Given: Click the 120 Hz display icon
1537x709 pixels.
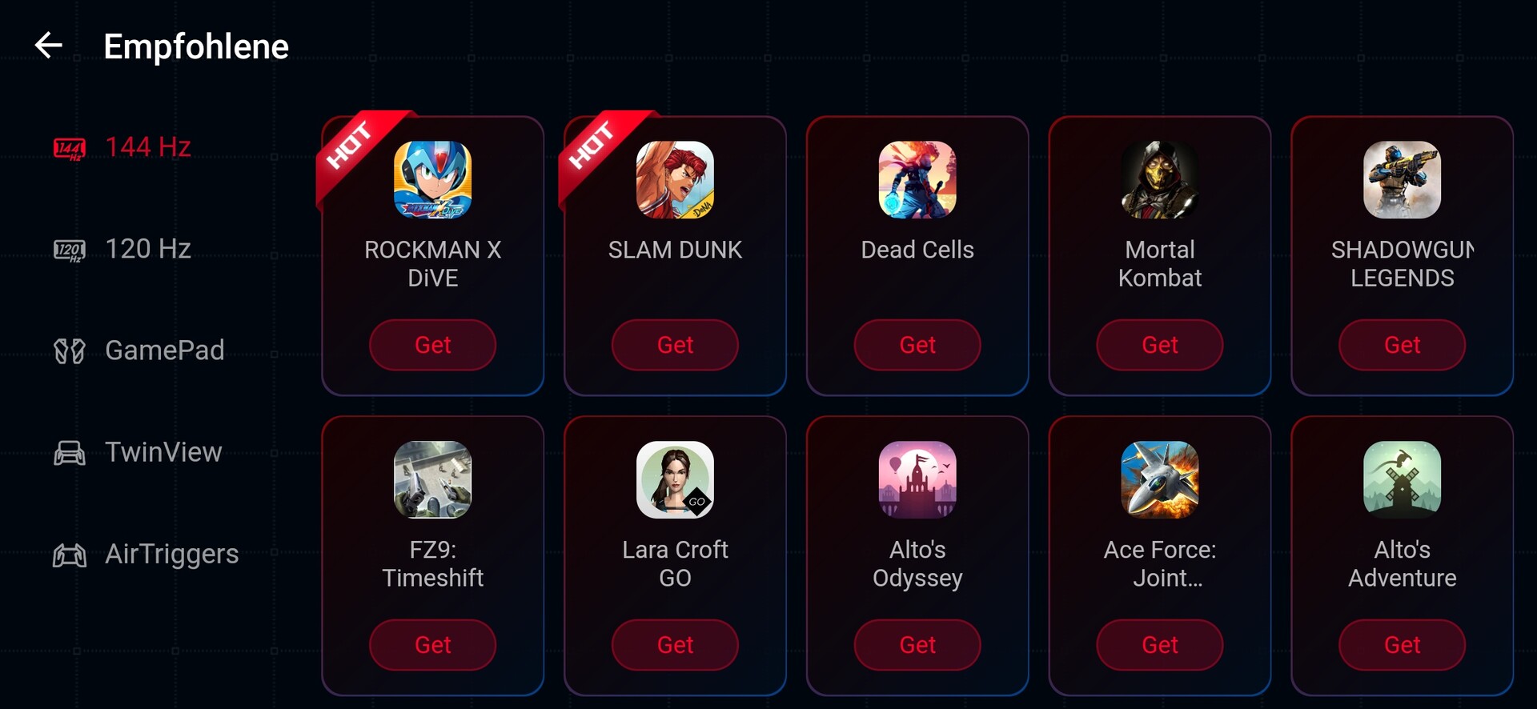Looking at the screenshot, I should point(70,250).
